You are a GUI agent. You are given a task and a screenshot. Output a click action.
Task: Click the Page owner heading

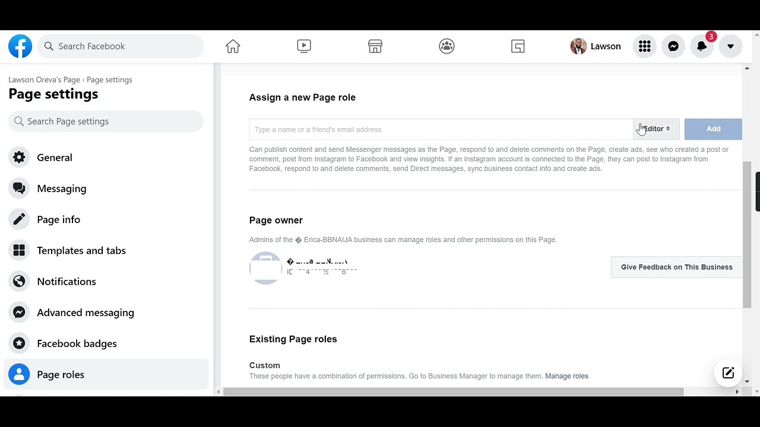point(276,220)
